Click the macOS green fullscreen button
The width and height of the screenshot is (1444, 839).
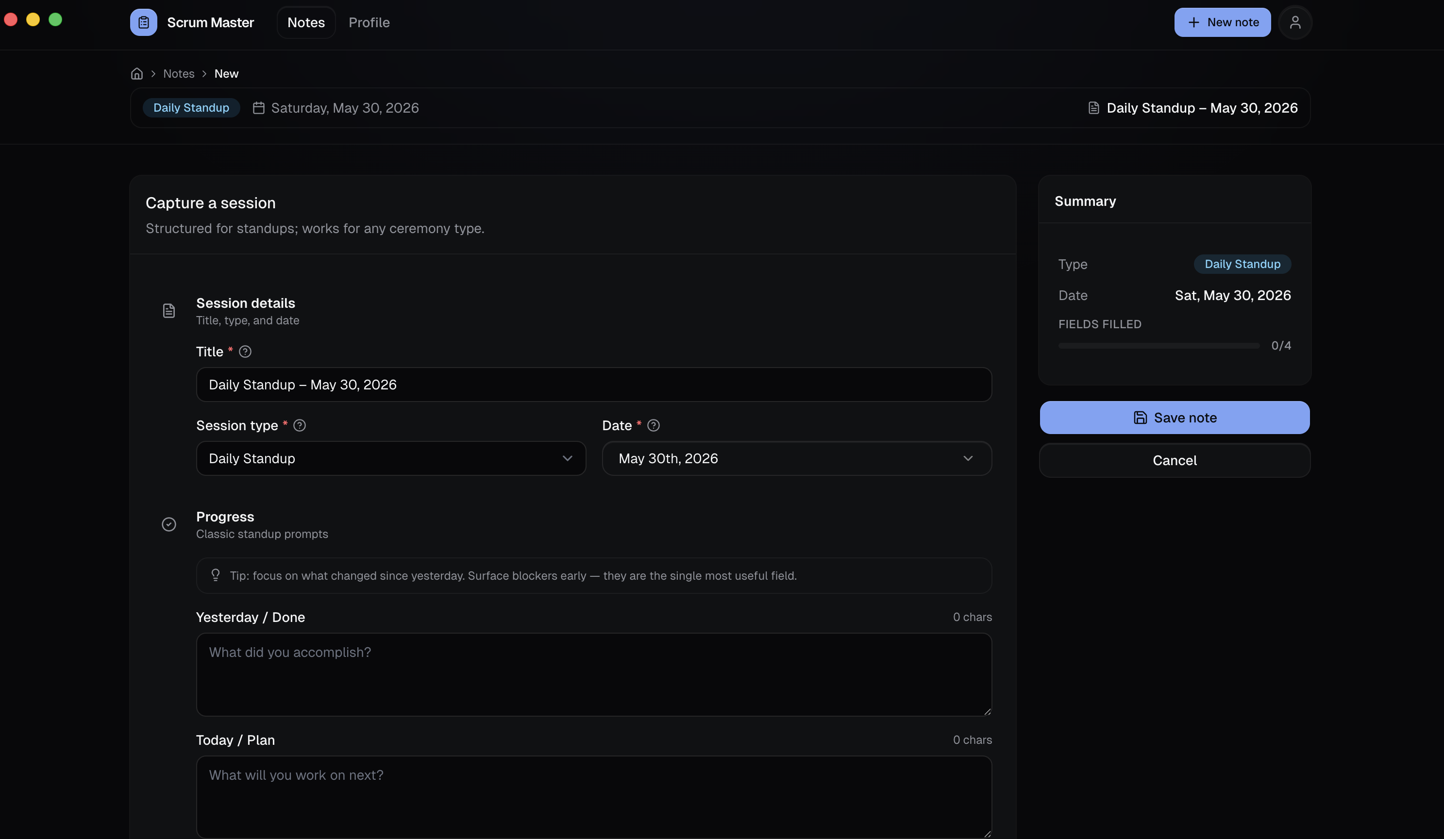coord(55,19)
